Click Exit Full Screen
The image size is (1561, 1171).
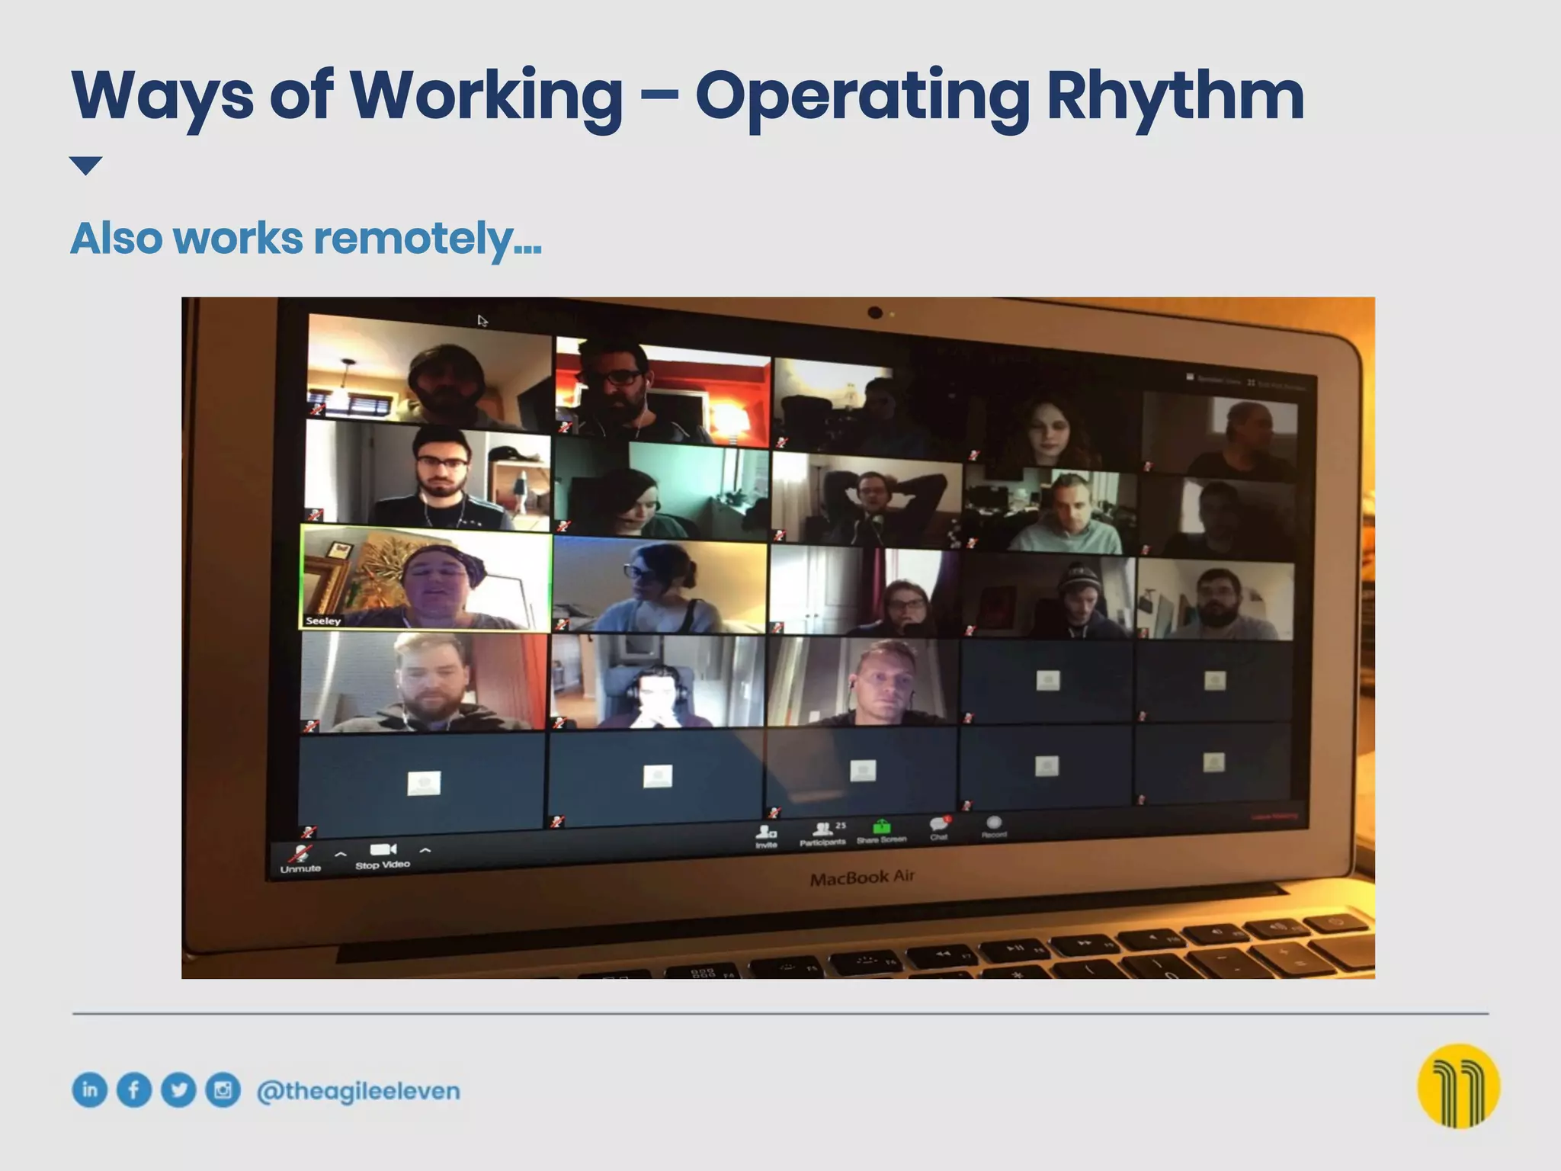pos(1277,385)
